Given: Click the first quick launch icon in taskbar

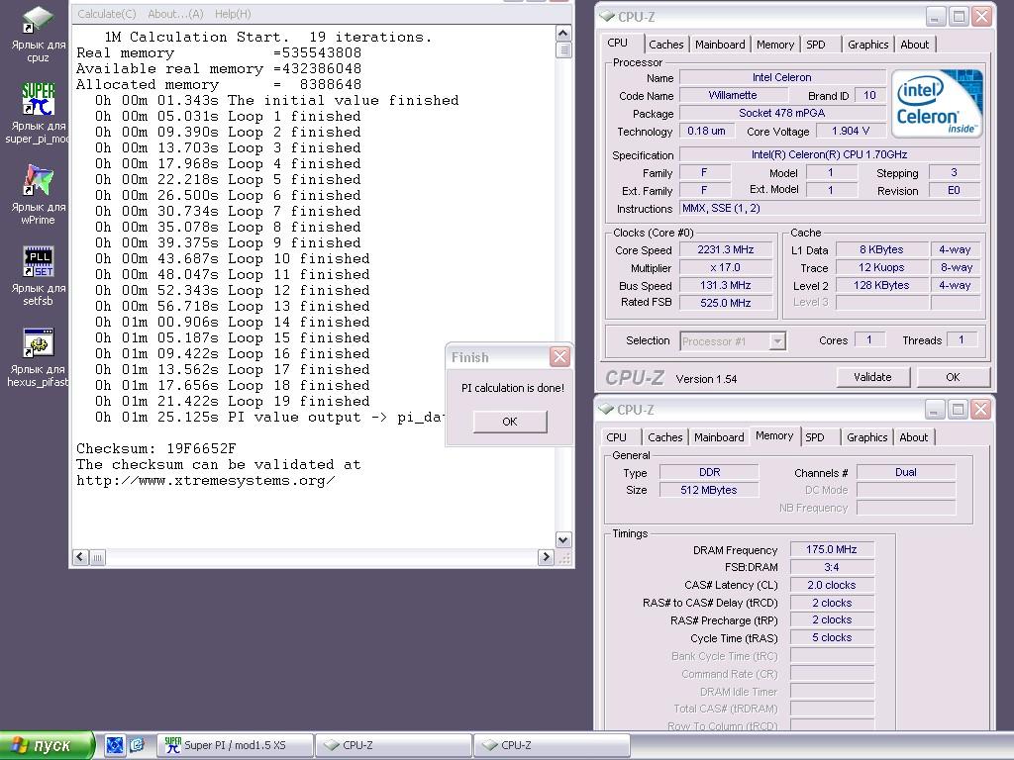Looking at the screenshot, I should 115,745.
